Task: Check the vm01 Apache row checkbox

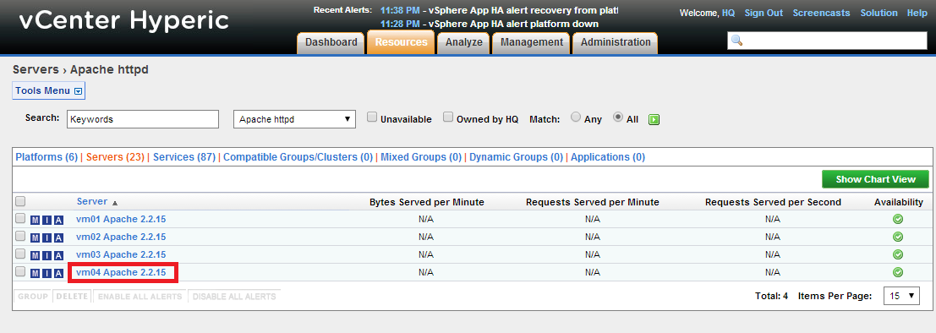Action: 20,218
